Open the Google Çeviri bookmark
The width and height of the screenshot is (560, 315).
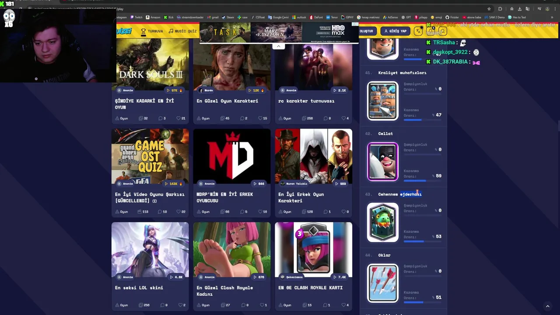pyautogui.click(x=278, y=17)
